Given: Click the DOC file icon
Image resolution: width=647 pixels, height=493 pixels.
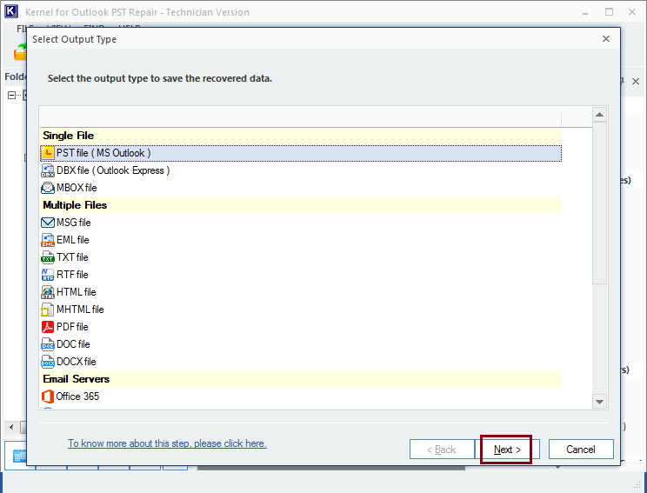Looking at the screenshot, I should click(x=48, y=344).
